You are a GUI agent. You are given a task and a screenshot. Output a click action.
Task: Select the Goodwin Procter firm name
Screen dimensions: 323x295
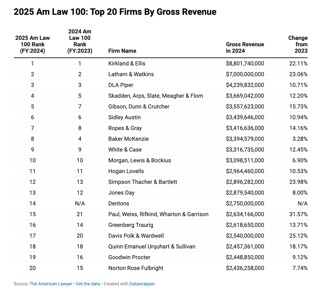[x=129, y=257]
